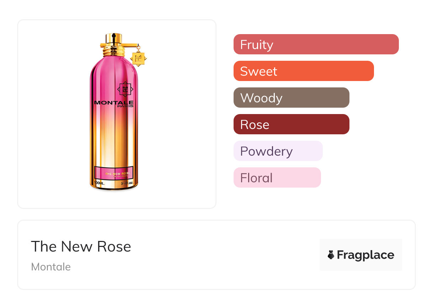Click the Fragplace wordmark
This screenshot has width=433, height=307.
click(x=365, y=255)
